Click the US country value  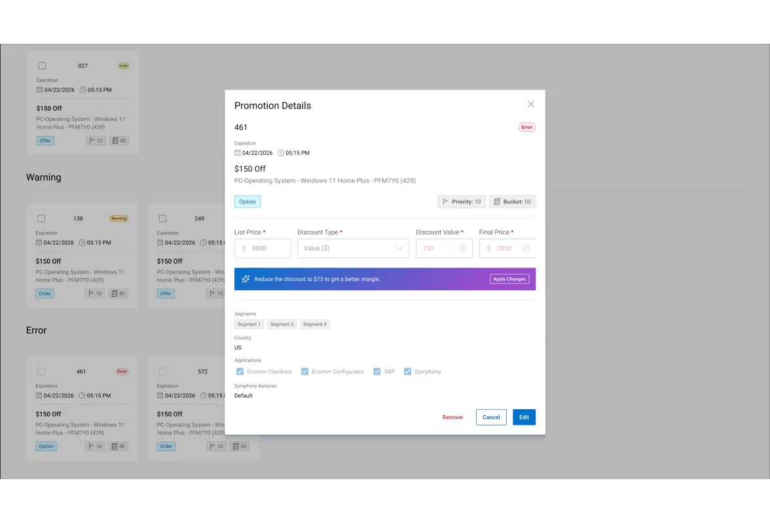point(238,348)
